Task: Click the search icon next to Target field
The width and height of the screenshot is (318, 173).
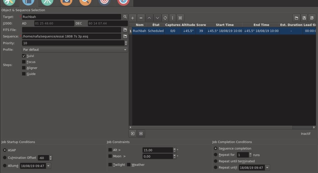Action: [125, 17]
